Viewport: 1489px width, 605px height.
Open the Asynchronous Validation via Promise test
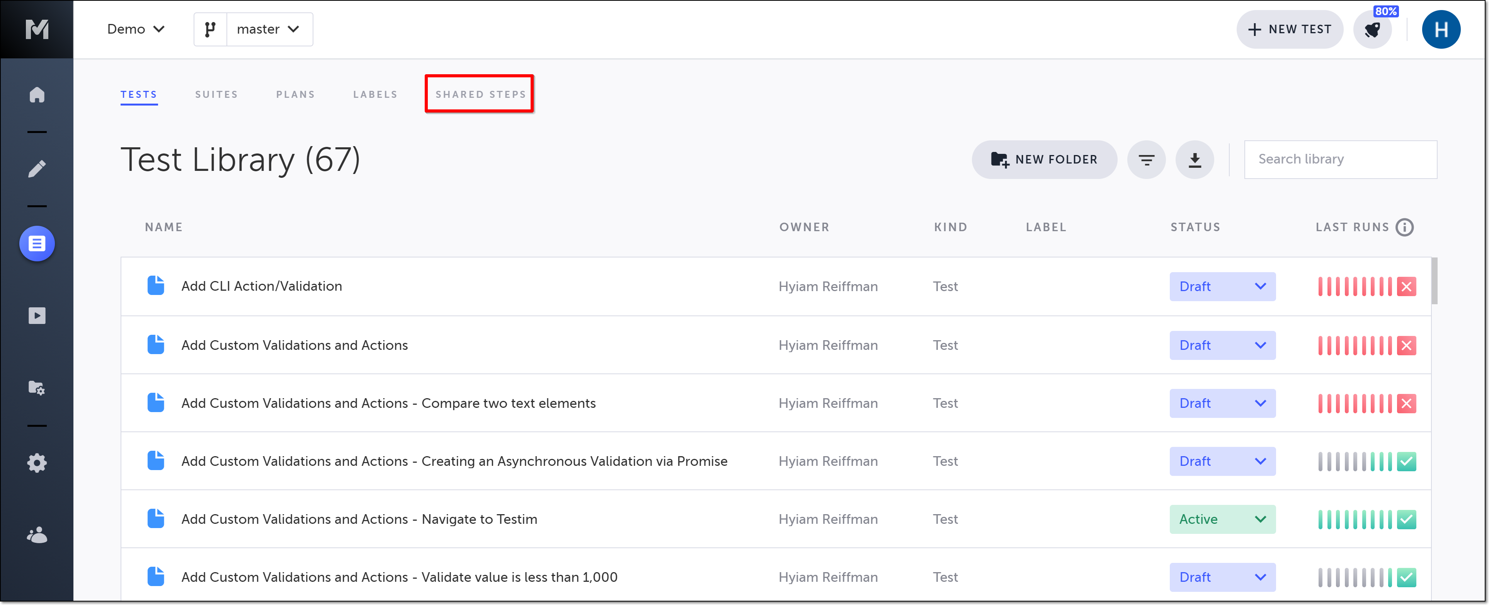point(454,462)
